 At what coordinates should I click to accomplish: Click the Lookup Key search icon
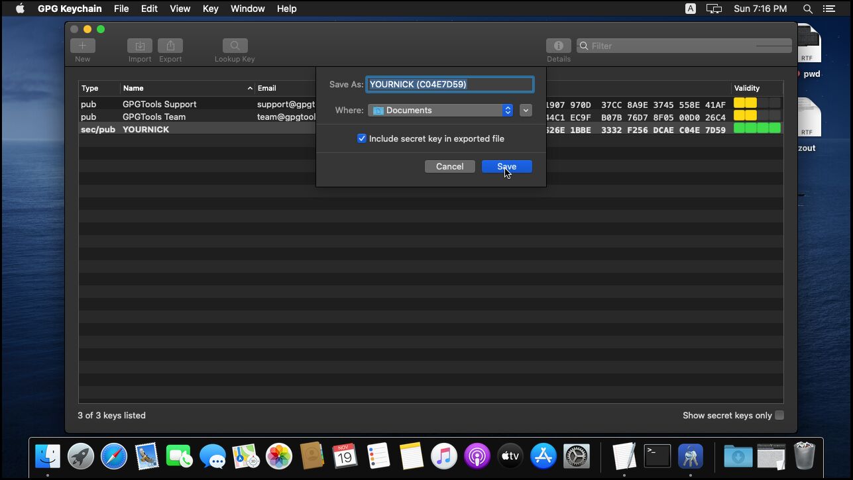[x=235, y=46]
